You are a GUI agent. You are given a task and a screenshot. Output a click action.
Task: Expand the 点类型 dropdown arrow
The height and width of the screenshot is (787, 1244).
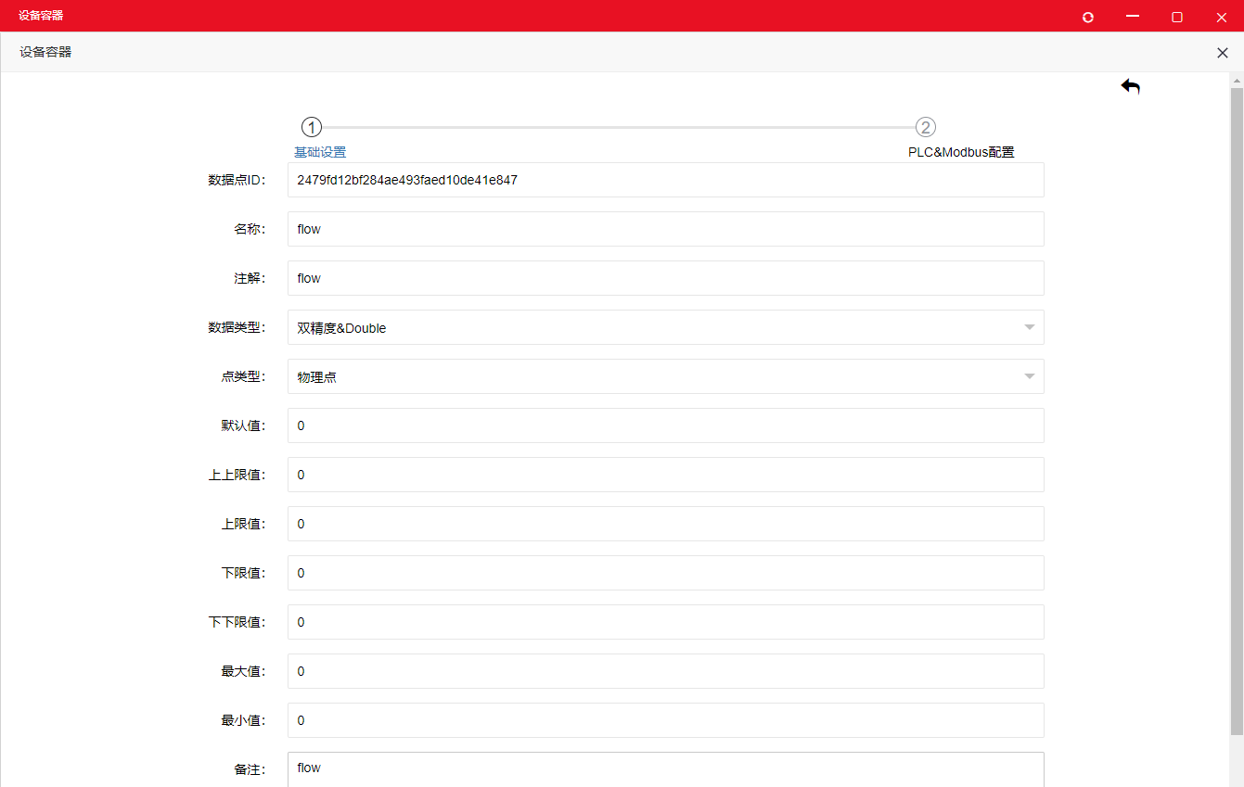click(1029, 376)
